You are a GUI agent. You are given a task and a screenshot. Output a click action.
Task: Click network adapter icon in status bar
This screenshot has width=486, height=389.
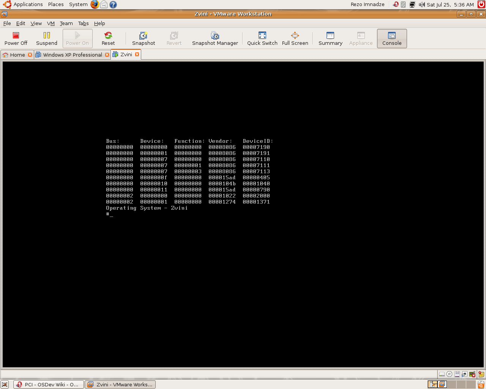(465, 374)
